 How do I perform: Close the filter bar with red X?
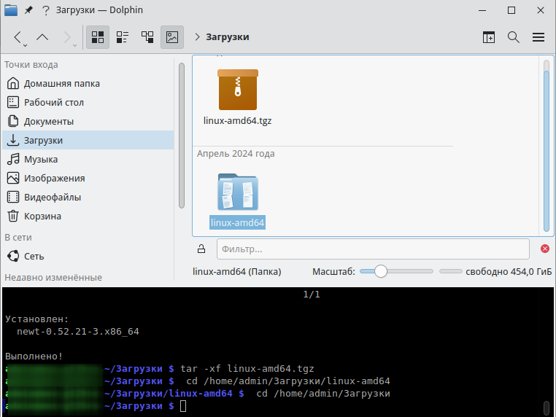pyautogui.click(x=544, y=249)
